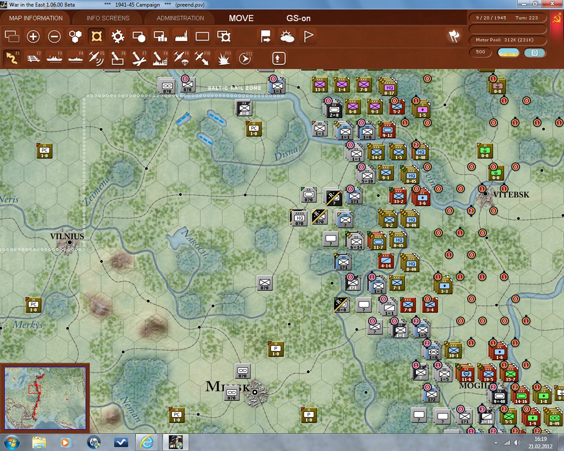The image size is (564, 451).
Task: Open Internet Explorer from the taskbar
Action: pos(147,442)
